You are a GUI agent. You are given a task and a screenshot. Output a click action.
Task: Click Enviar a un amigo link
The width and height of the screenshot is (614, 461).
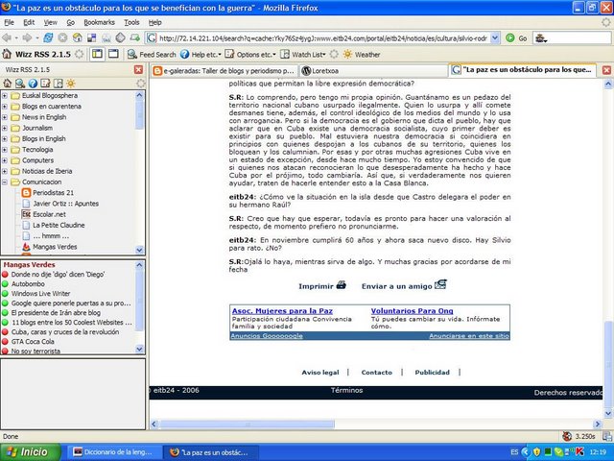404,285
